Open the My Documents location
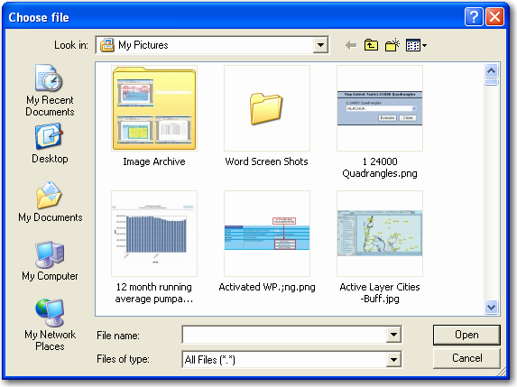The height and width of the screenshot is (387, 517). [x=51, y=202]
